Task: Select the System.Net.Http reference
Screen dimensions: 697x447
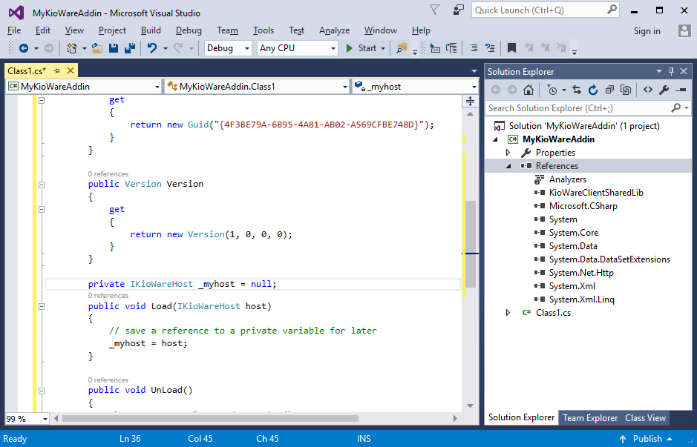Action: [x=581, y=273]
